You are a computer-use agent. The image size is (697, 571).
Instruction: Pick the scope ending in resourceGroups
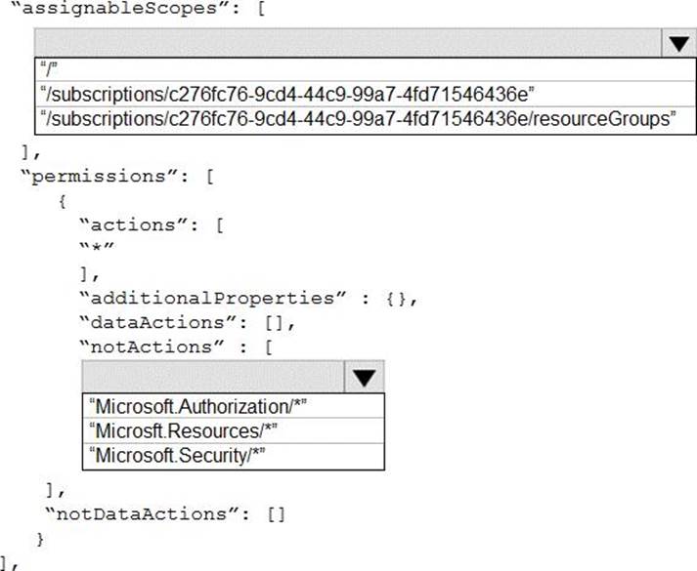[x=359, y=118]
